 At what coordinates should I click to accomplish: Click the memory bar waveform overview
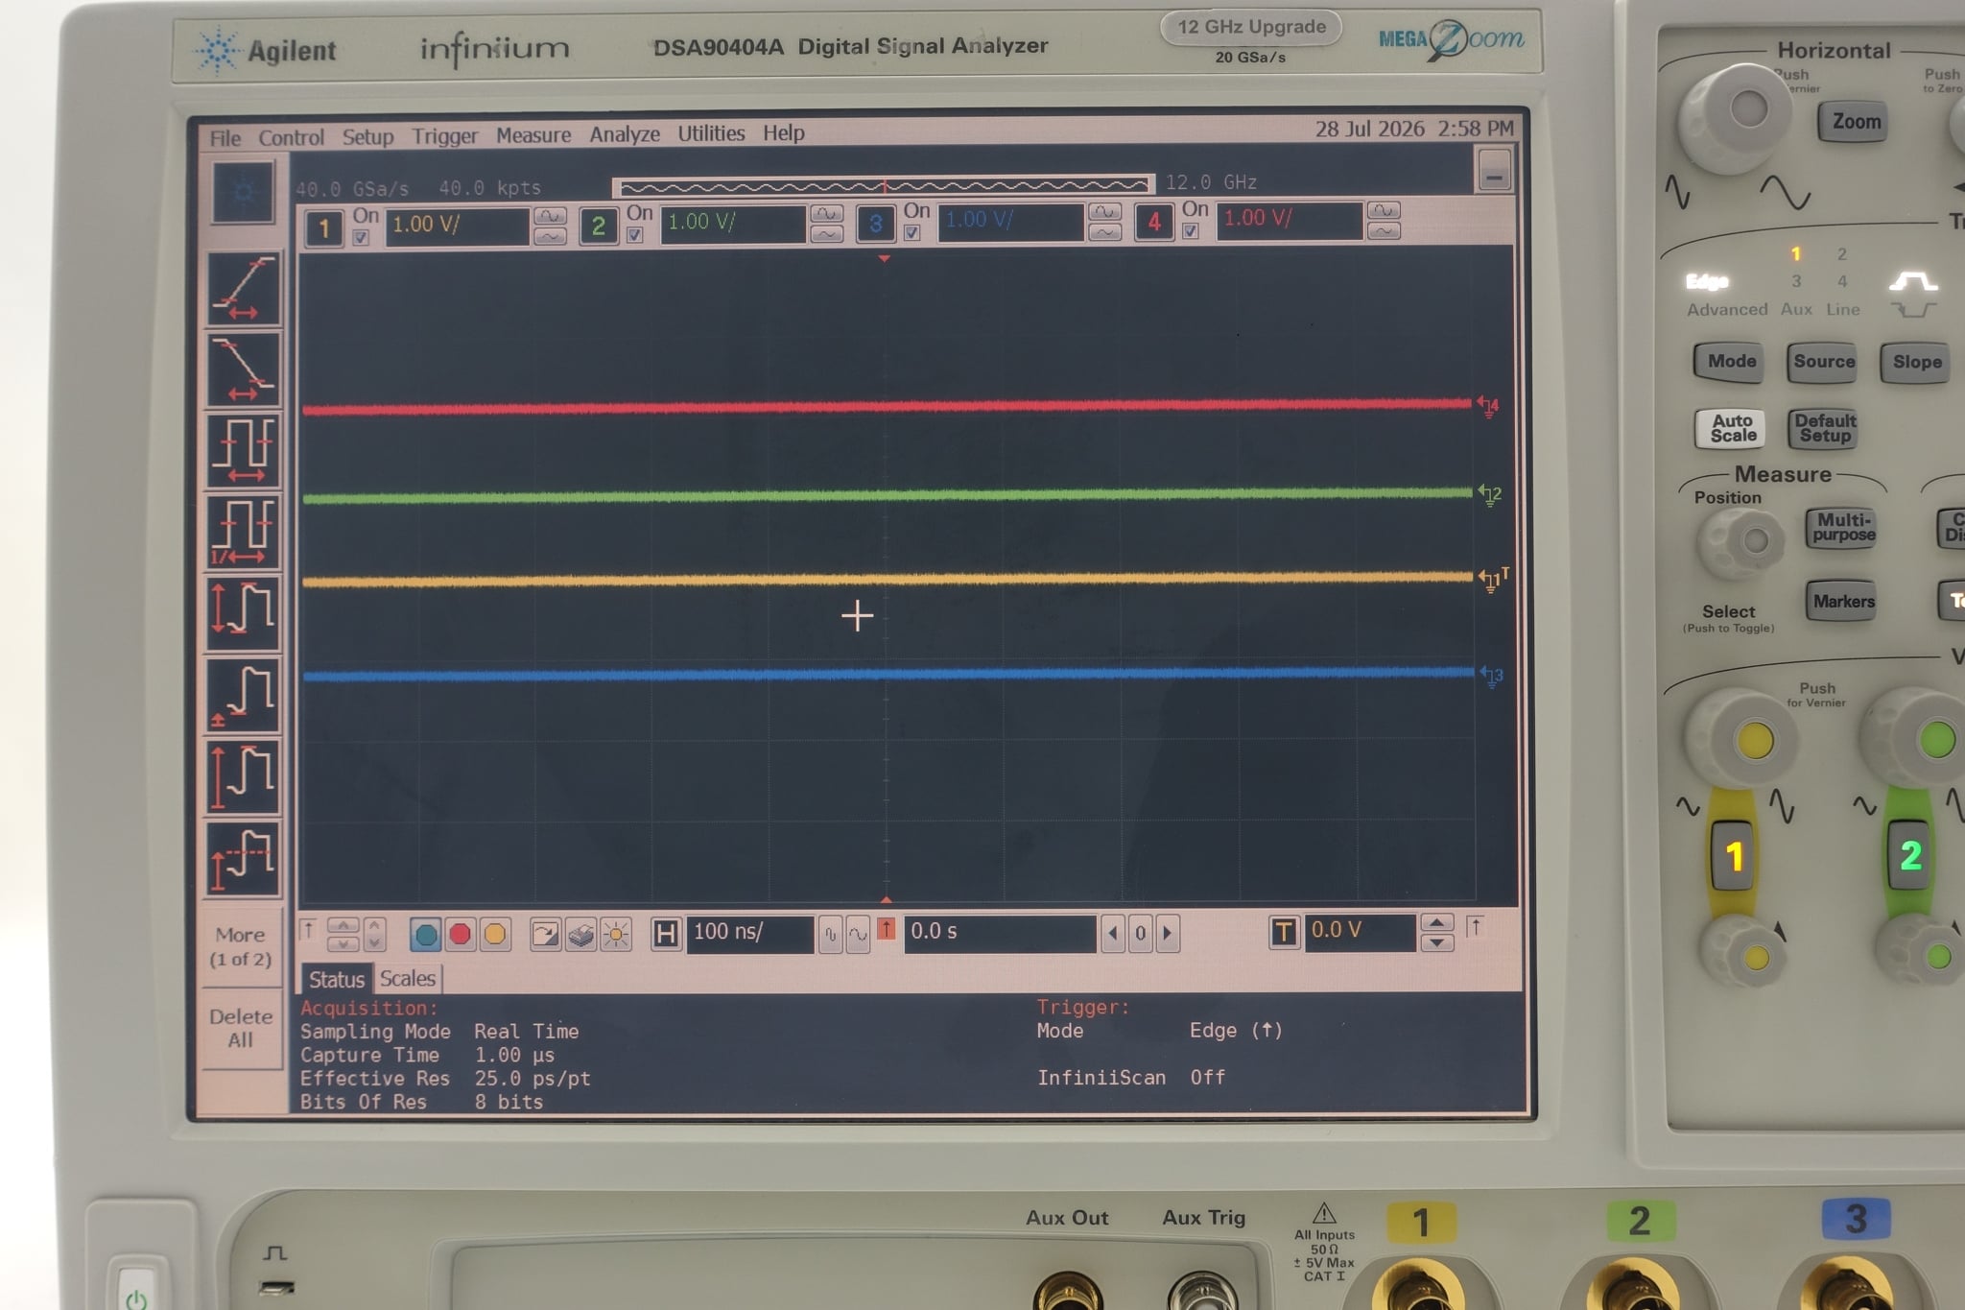tap(883, 185)
